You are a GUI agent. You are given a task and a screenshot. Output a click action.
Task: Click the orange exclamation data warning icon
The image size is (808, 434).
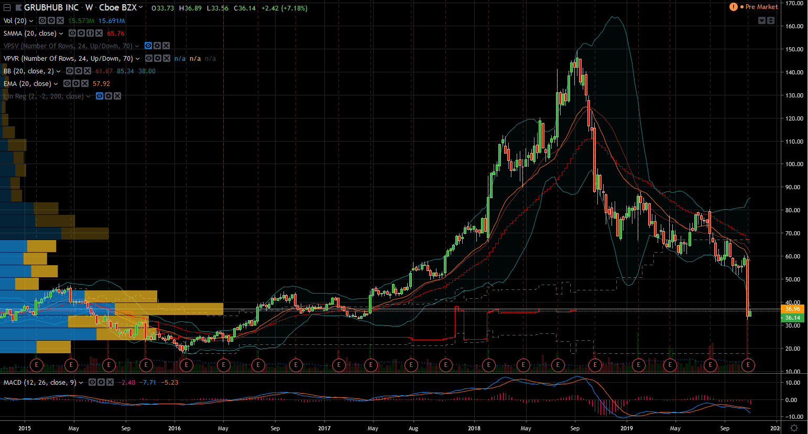[x=734, y=7]
